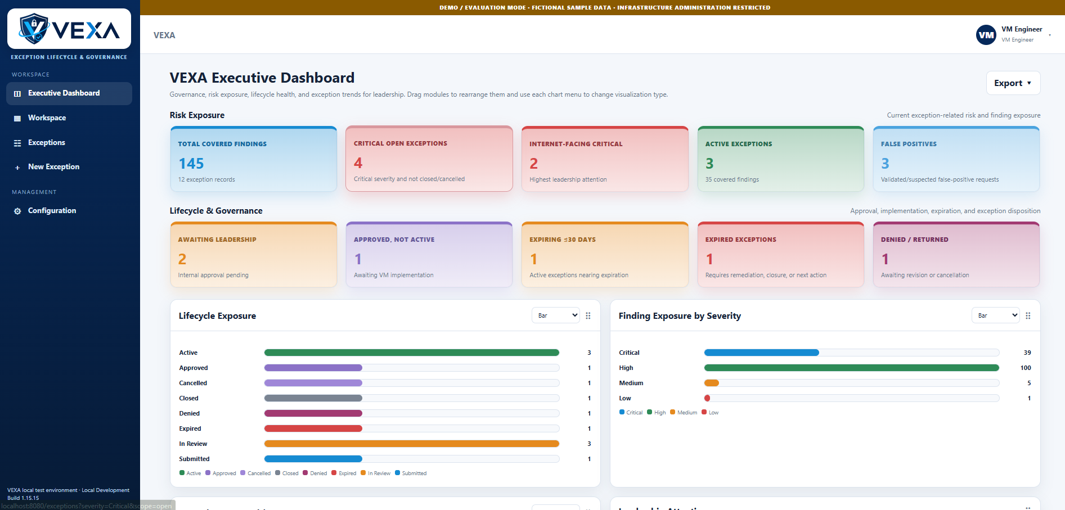Viewport: 1065px width, 510px height.
Task: Open the Awaiting Leadership card
Action: tap(254, 255)
